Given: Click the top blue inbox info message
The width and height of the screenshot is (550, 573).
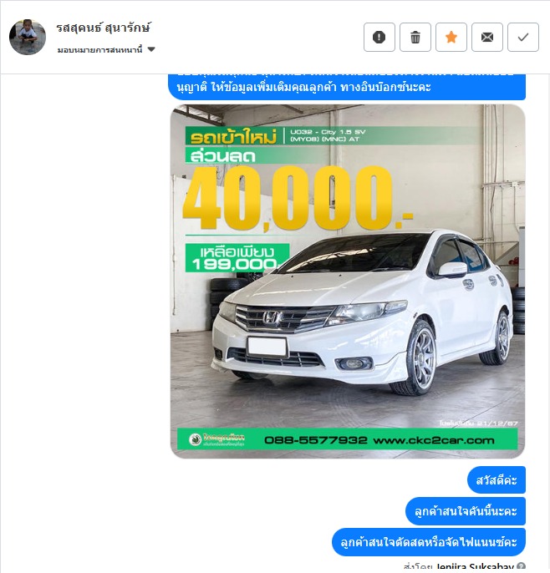Looking at the screenshot, I should [x=347, y=86].
